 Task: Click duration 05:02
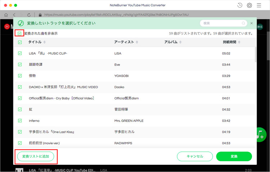click(226, 53)
